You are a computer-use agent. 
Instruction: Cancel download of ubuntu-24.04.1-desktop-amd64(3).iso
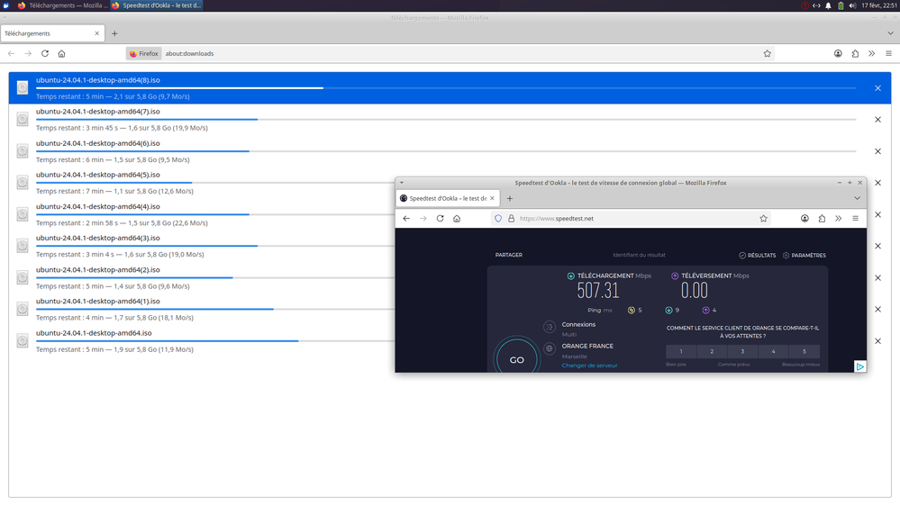pos(877,246)
